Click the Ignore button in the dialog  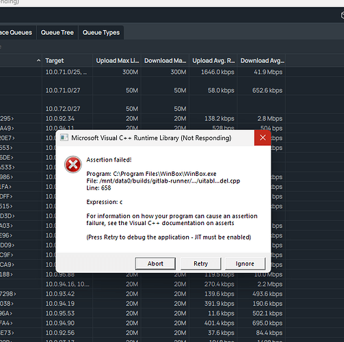tap(245, 263)
